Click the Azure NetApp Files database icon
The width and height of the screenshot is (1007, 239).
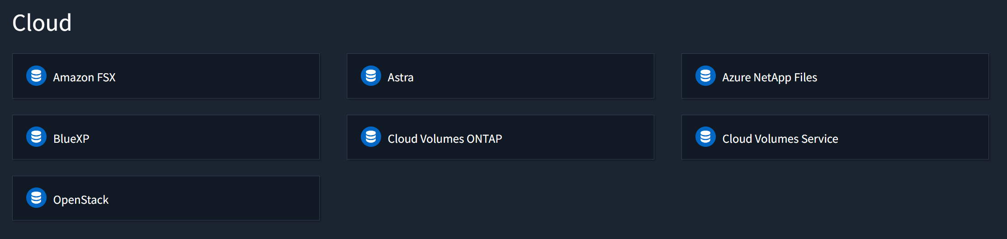(x=705, y=76)
